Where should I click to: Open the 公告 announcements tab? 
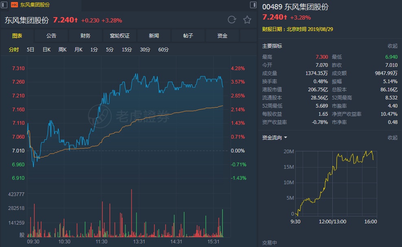pos(51,36)
